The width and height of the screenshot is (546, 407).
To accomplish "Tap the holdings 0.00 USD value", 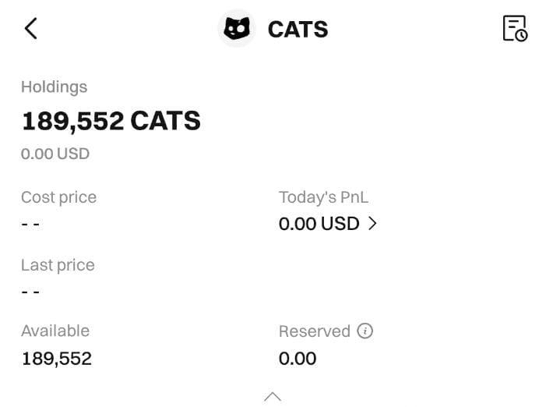I will (x=55, y=154).
